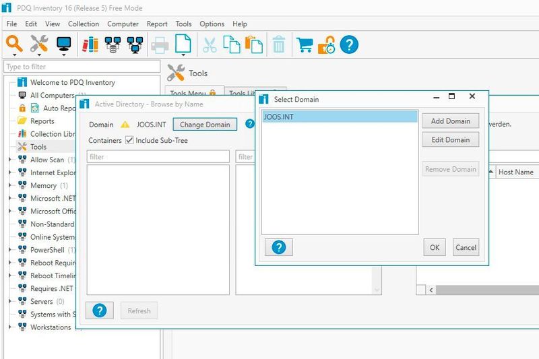Select the Tools item in the tree
539x359 pixels.
(x=38, y=147)
